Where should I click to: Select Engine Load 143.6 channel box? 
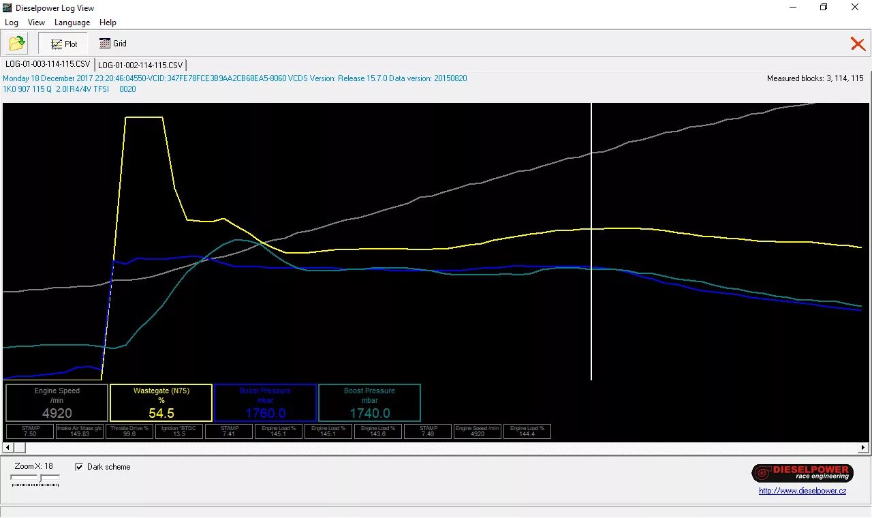[378, 431]
